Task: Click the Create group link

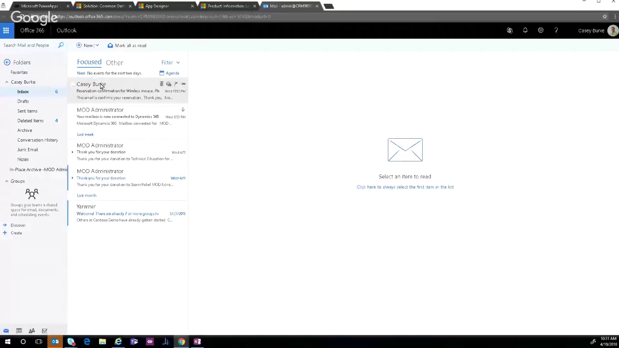Action: [x=16, y=233]
